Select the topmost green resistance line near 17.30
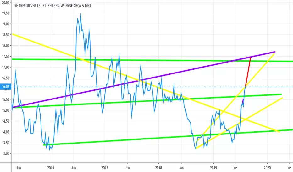293x172 pixels. point(152,60)
